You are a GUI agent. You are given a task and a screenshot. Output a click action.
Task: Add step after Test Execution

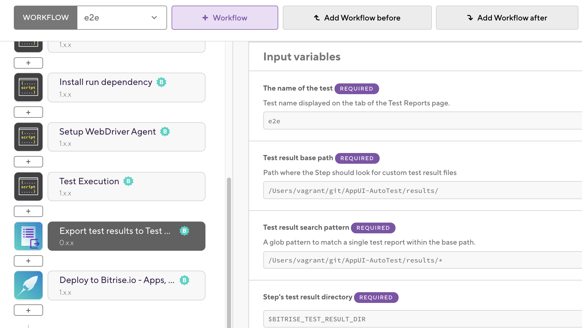pos(28,211)
